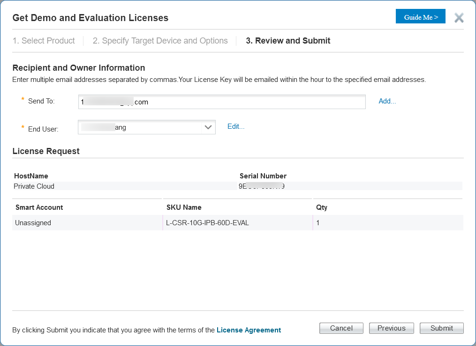476x346 pixels.
Task: Select the End User combo box text
Action: click(x=140, y=127)
